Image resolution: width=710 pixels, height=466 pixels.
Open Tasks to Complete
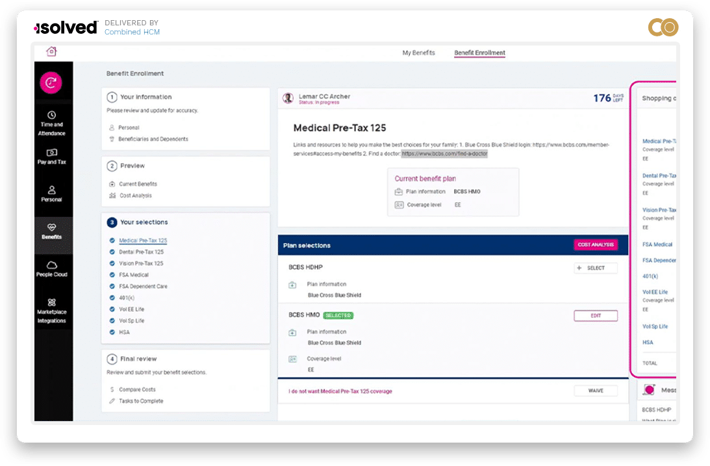tap(141, 401)
